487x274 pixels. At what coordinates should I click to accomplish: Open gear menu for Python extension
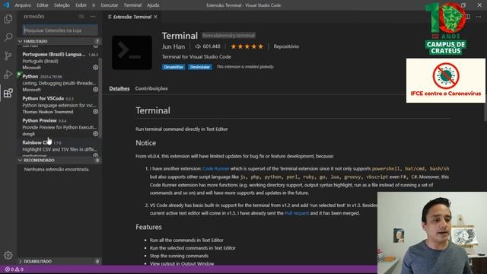[x=96, y=90]
